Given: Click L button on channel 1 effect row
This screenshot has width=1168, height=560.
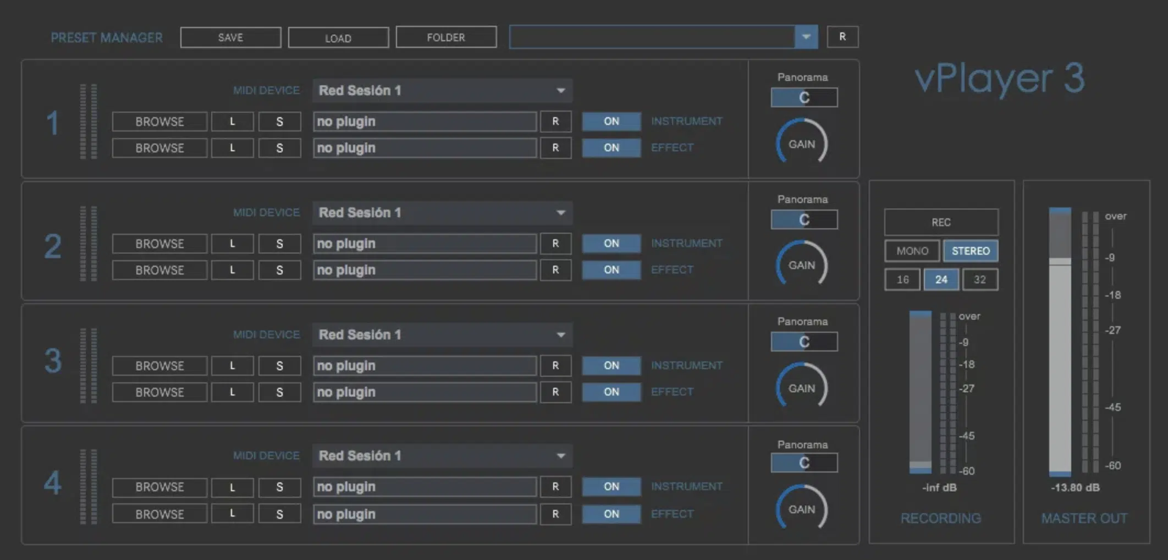Looking at the screenshot, I should (x=233, y=148).
